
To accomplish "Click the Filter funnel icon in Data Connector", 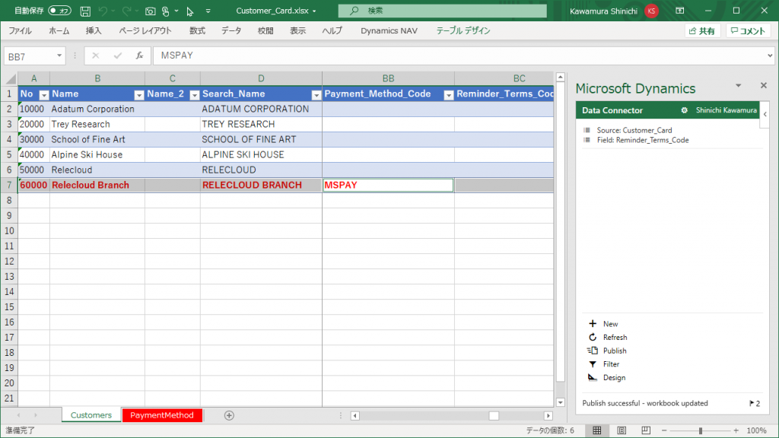I will (592, 364).
